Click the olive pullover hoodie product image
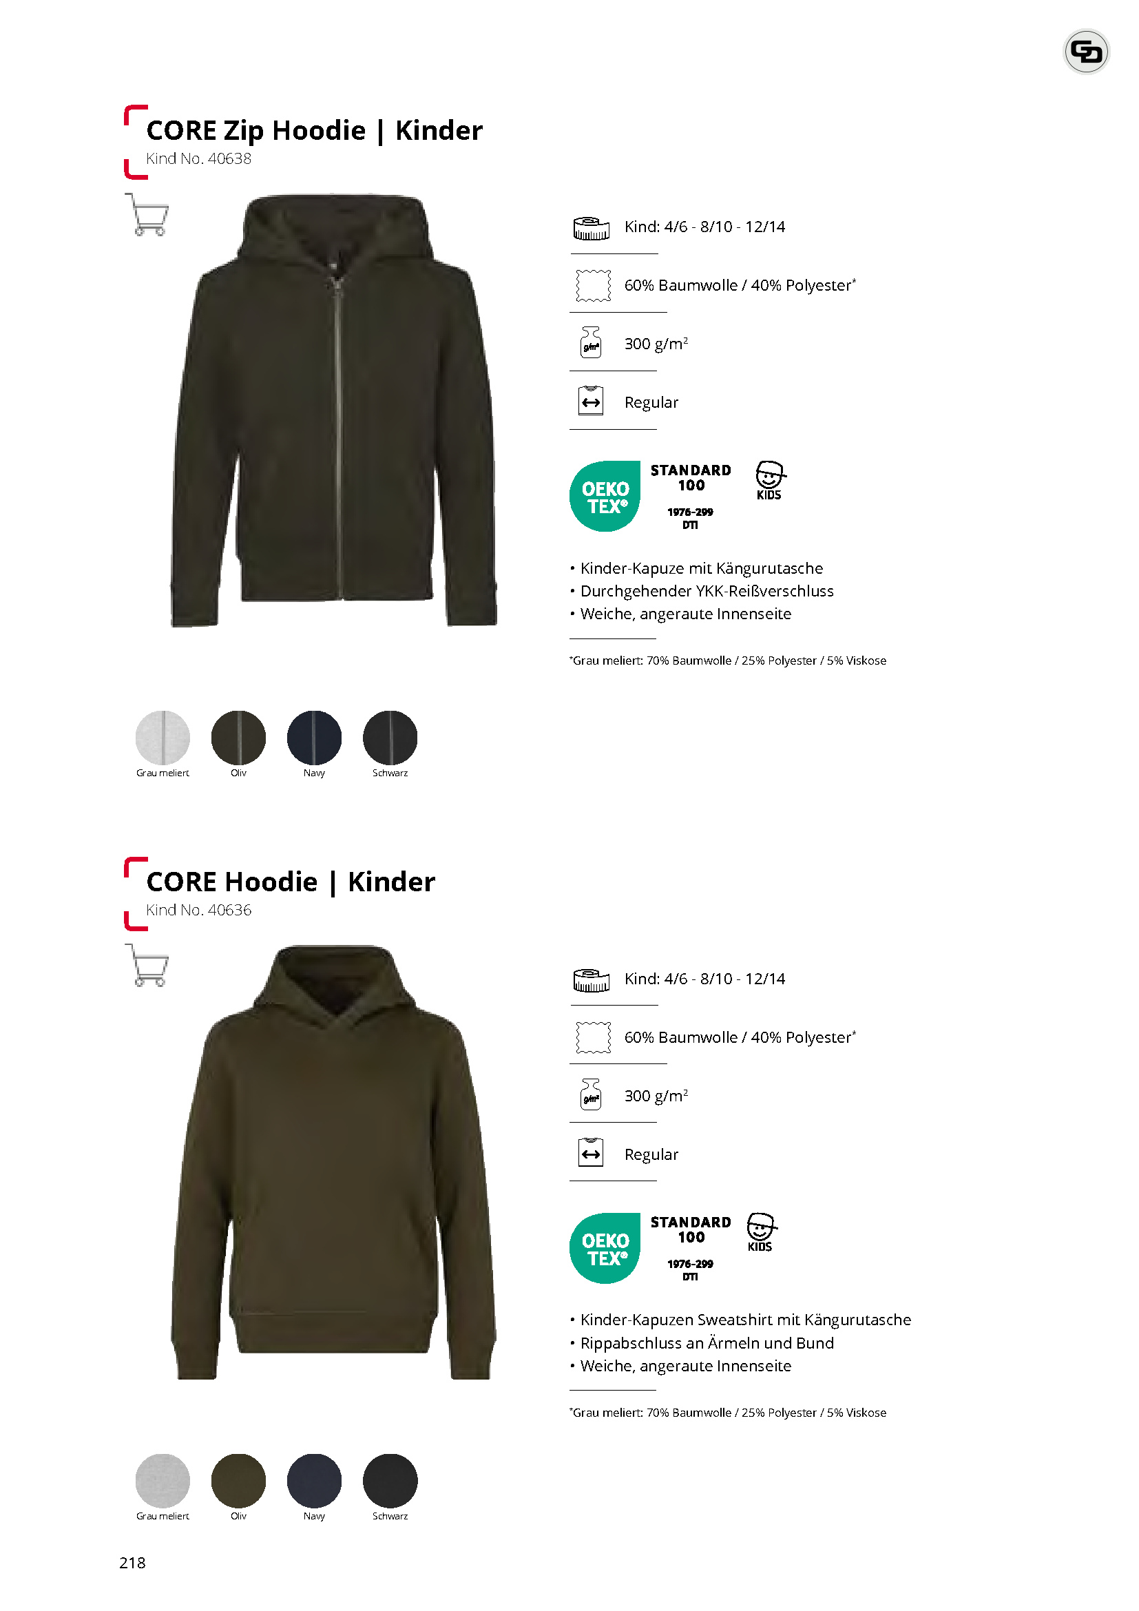 334,1163
